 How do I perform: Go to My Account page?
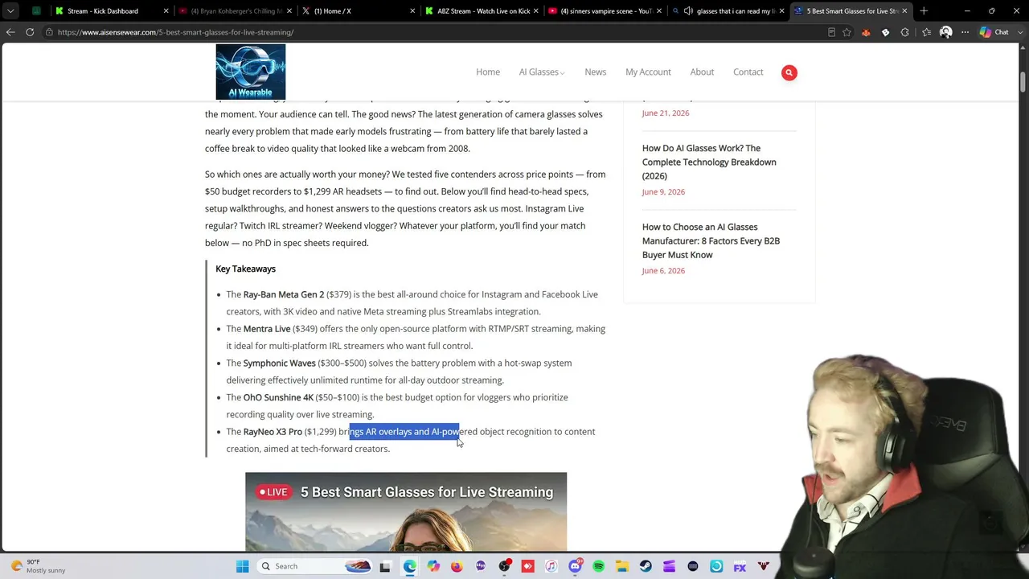coord(648,72)
